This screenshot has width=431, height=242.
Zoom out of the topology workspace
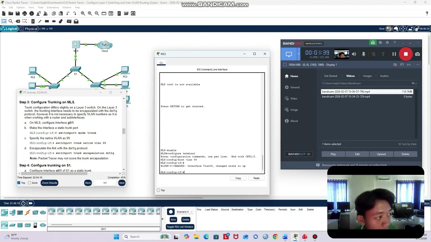coord(97,13)
